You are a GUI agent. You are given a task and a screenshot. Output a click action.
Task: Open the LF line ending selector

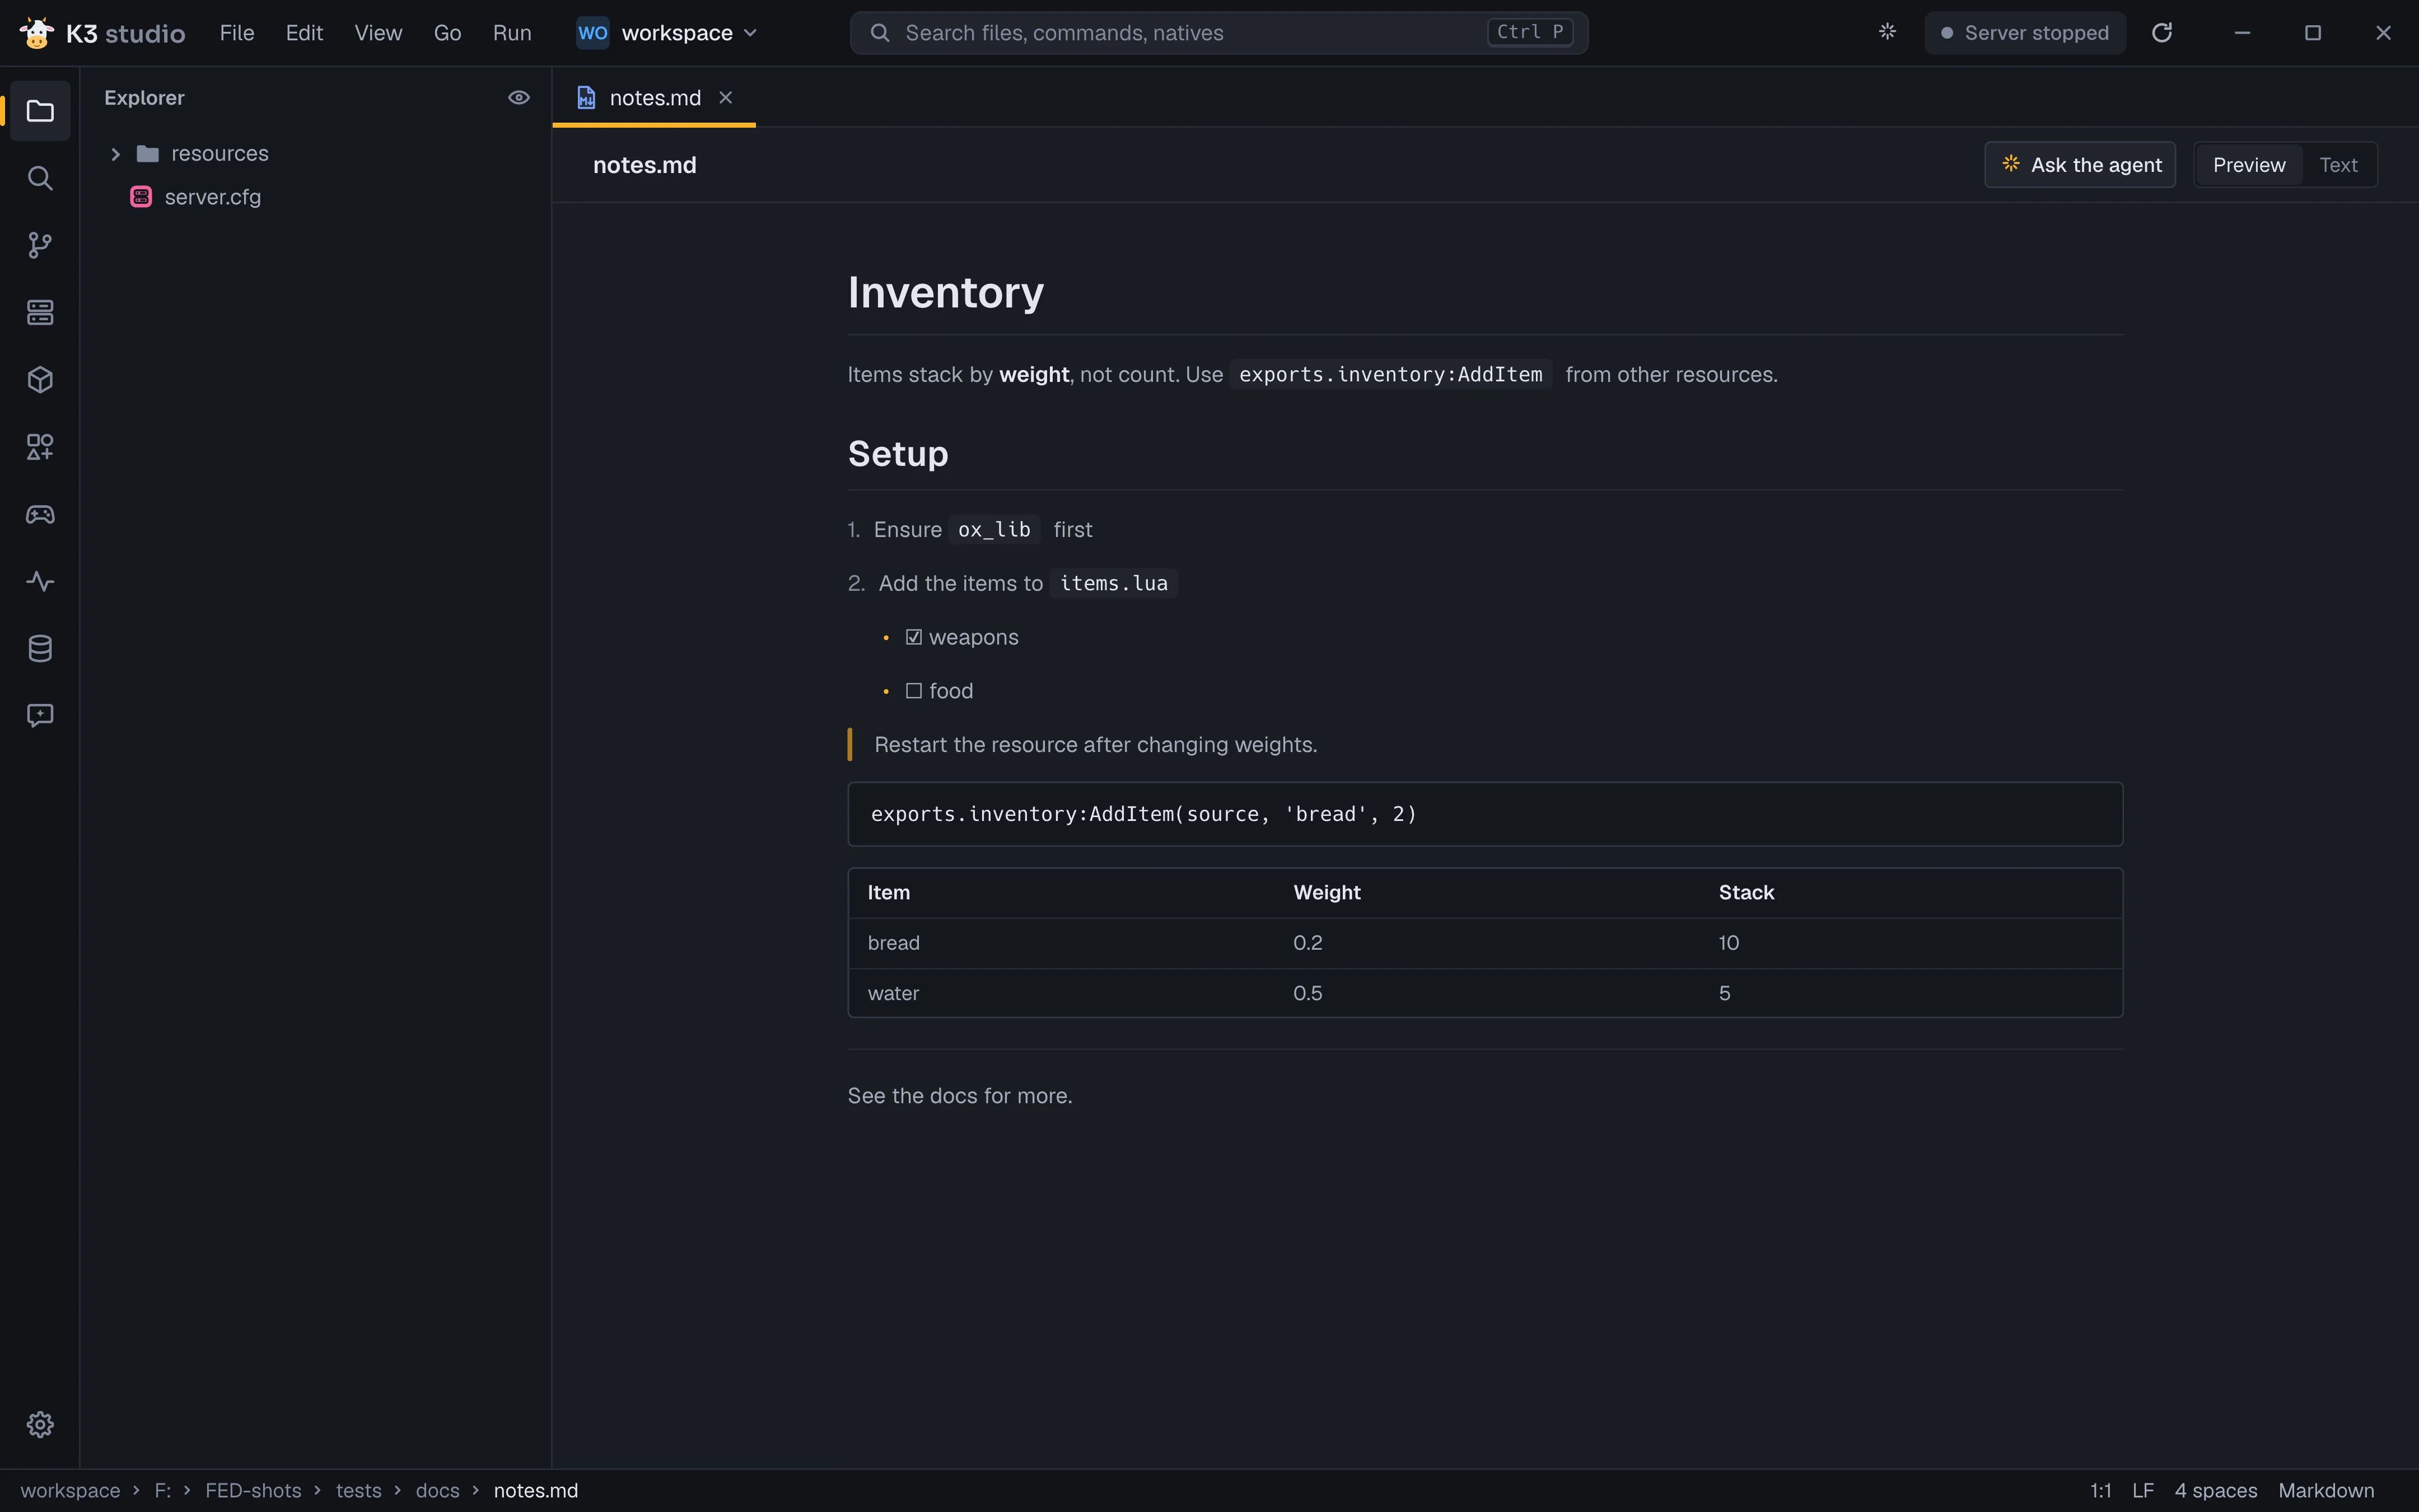[2142, 1490]
